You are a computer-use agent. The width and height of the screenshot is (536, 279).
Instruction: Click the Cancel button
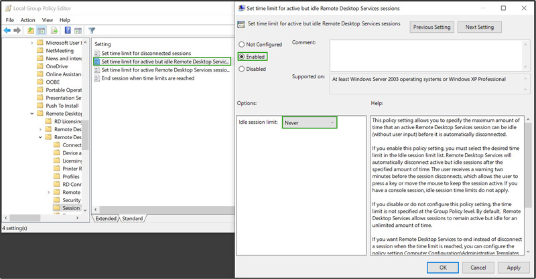tap(478, 268)
